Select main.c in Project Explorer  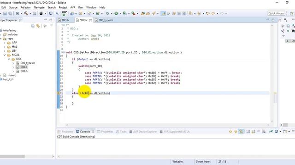pyautogui.click(x=12, y=75)
